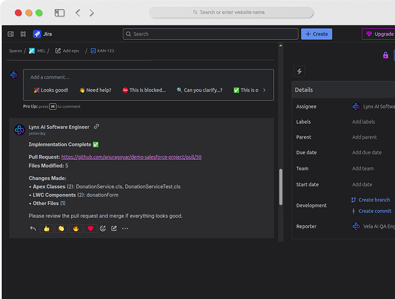Click the purple unlock restriction icon

point(385,55)
